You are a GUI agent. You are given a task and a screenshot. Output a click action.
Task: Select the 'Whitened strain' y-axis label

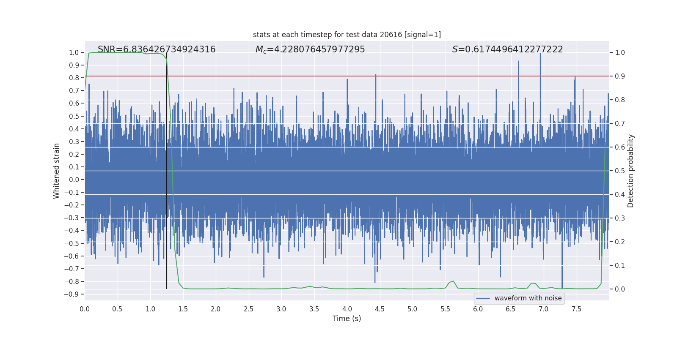(x=57, y=171)
